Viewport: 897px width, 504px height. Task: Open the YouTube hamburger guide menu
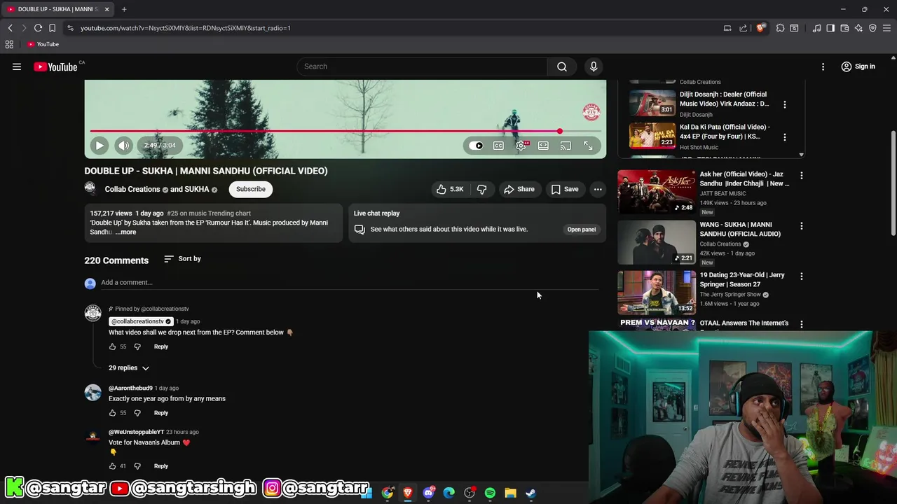17,66
